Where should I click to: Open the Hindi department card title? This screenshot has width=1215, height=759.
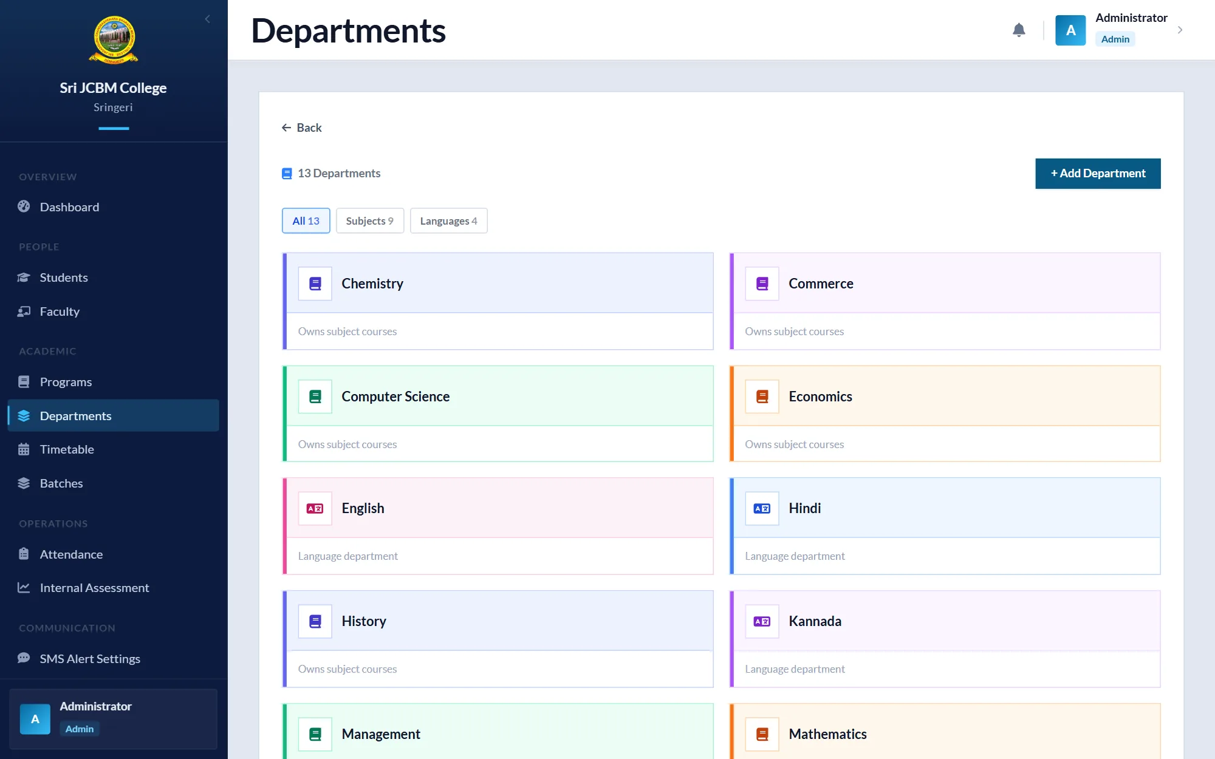[x=804, y=508]
